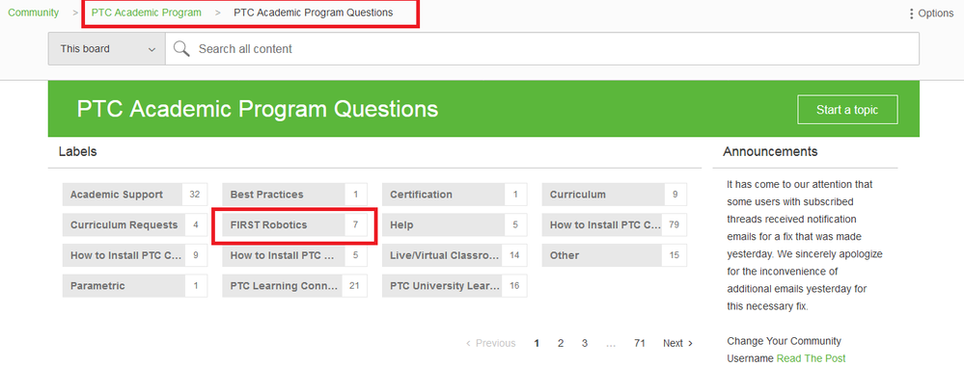Choose the Certification label
Image resolution: width=964 pixels, height=367 pixels.
coord(454,195)
